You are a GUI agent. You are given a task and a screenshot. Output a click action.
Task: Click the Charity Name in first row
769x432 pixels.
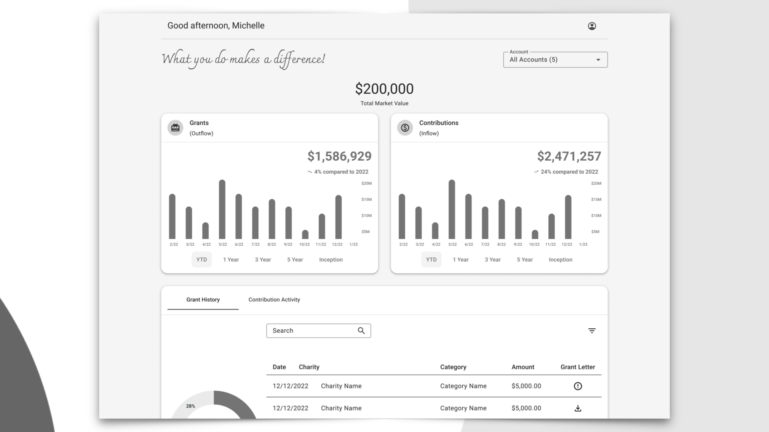coord(341,386)
